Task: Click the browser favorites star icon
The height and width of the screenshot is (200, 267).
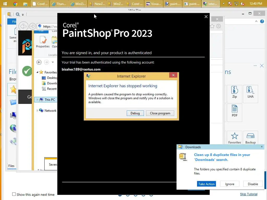Action: tap(212, 26)
